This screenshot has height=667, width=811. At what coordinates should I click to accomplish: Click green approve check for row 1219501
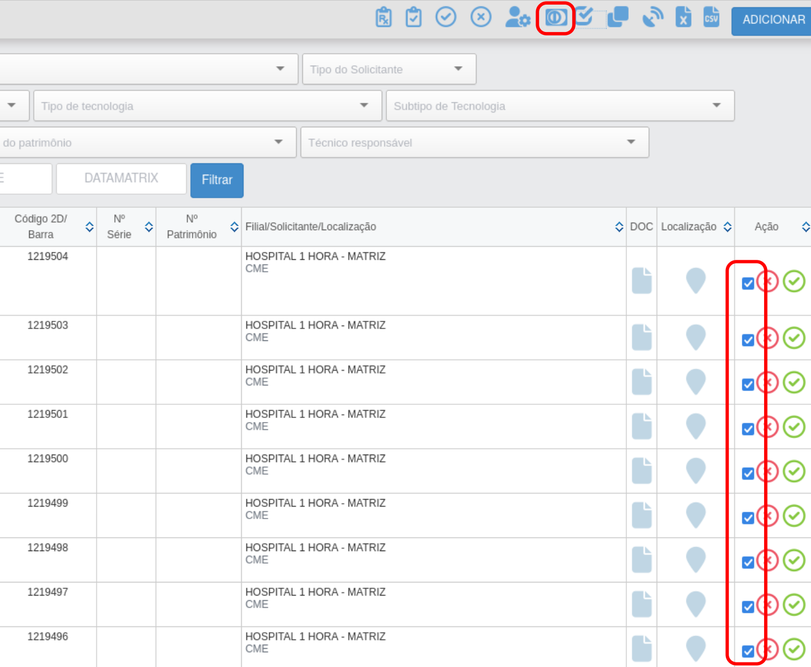[x=794, y=427]
